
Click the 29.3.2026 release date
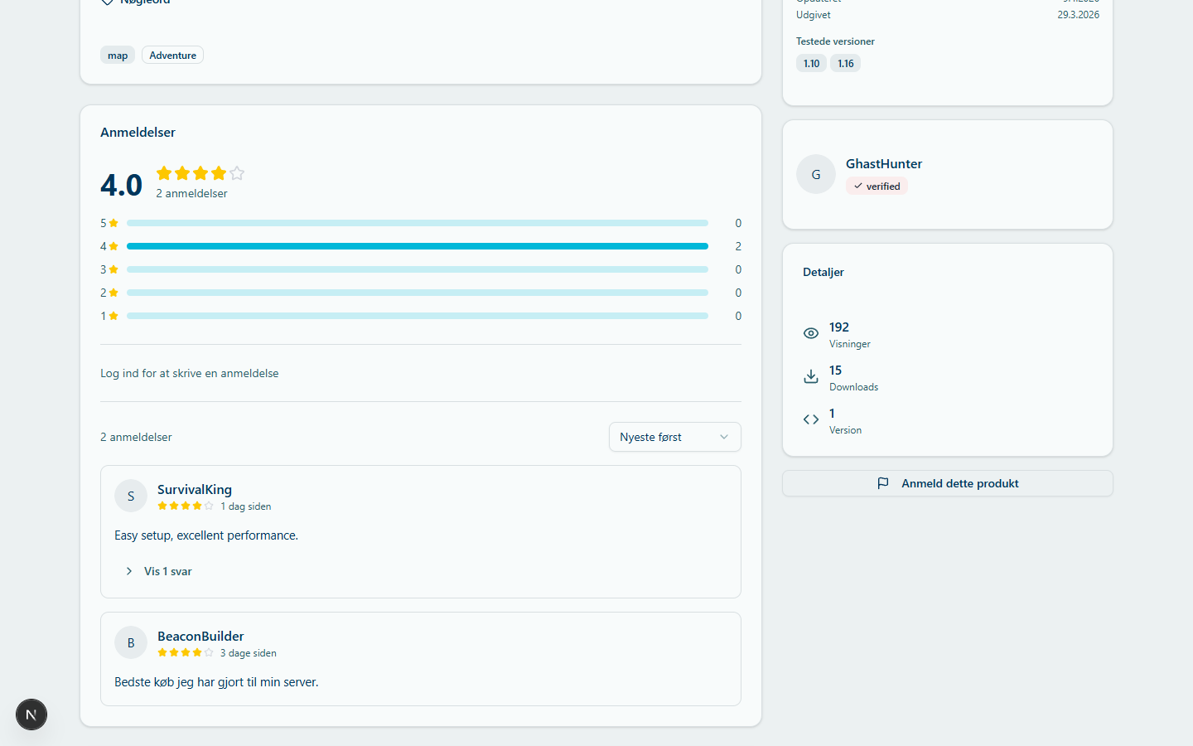tap(1079, 15)
